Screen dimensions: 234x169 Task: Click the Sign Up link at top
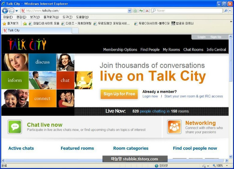click(x=216, y=37)
